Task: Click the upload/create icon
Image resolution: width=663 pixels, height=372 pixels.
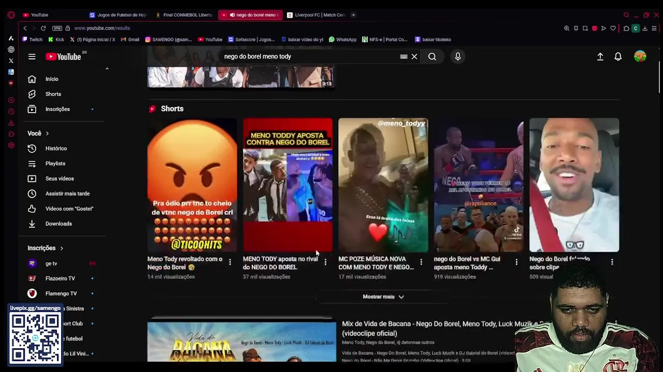Action: [x=600, y=57]
